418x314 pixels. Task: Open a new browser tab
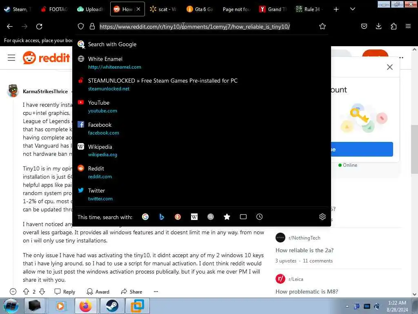tap(336, 9)
